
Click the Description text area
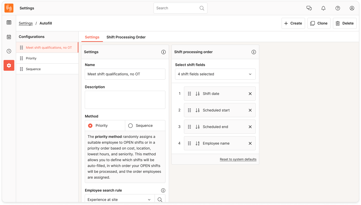[125, 100]
